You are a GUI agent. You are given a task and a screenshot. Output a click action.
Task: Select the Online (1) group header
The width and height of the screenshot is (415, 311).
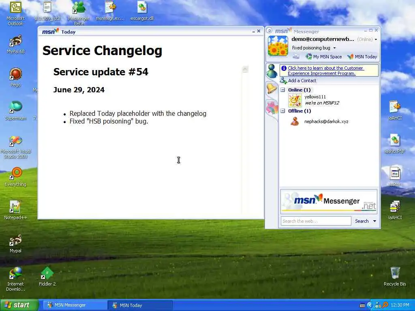(299, 90)
